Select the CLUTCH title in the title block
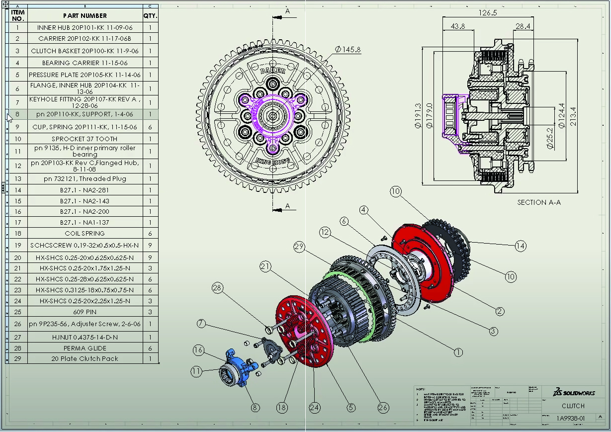The image size is (611, 432). 573,406
